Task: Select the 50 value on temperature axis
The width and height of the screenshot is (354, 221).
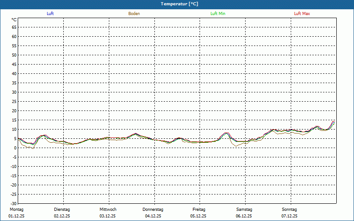Action: [14, 55]
